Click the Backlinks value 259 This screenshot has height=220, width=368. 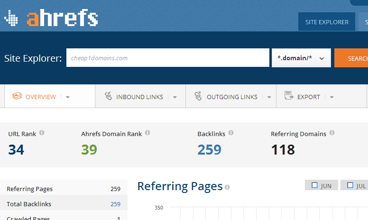(209, 150)
